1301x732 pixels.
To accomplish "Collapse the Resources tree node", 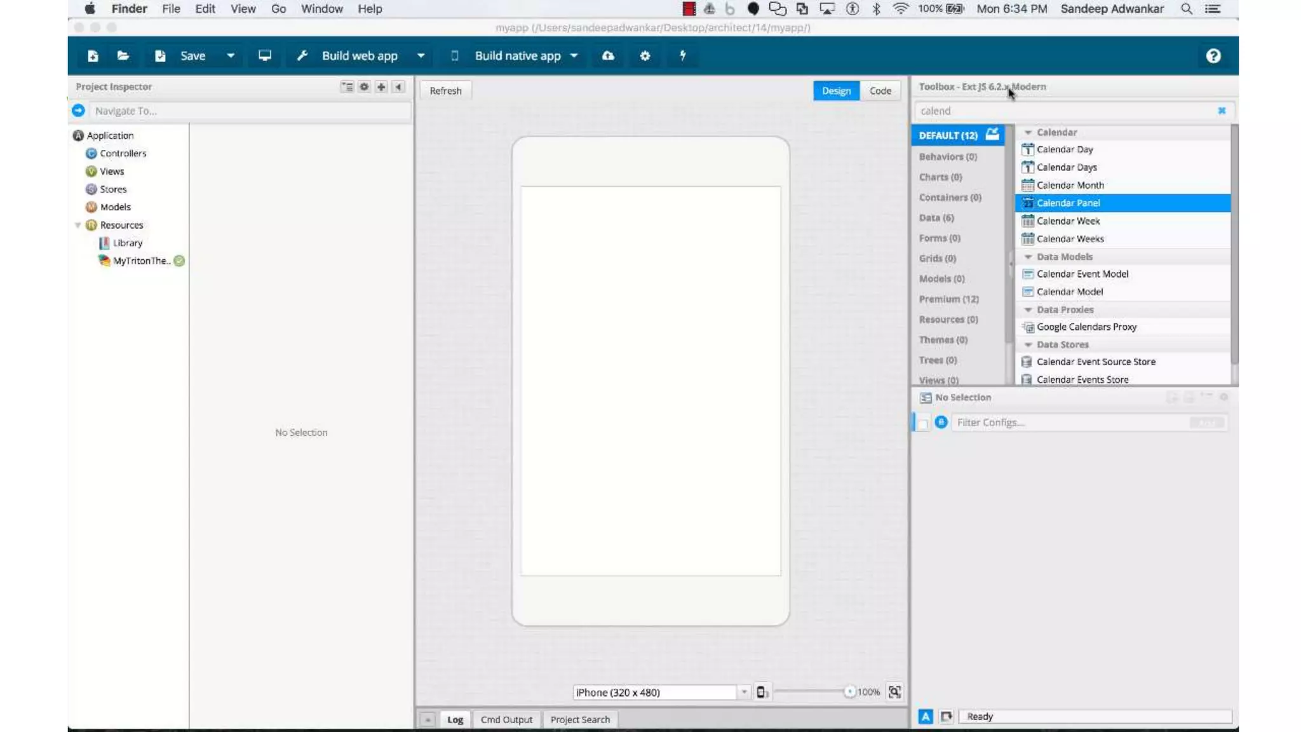I will pos(78,225).
